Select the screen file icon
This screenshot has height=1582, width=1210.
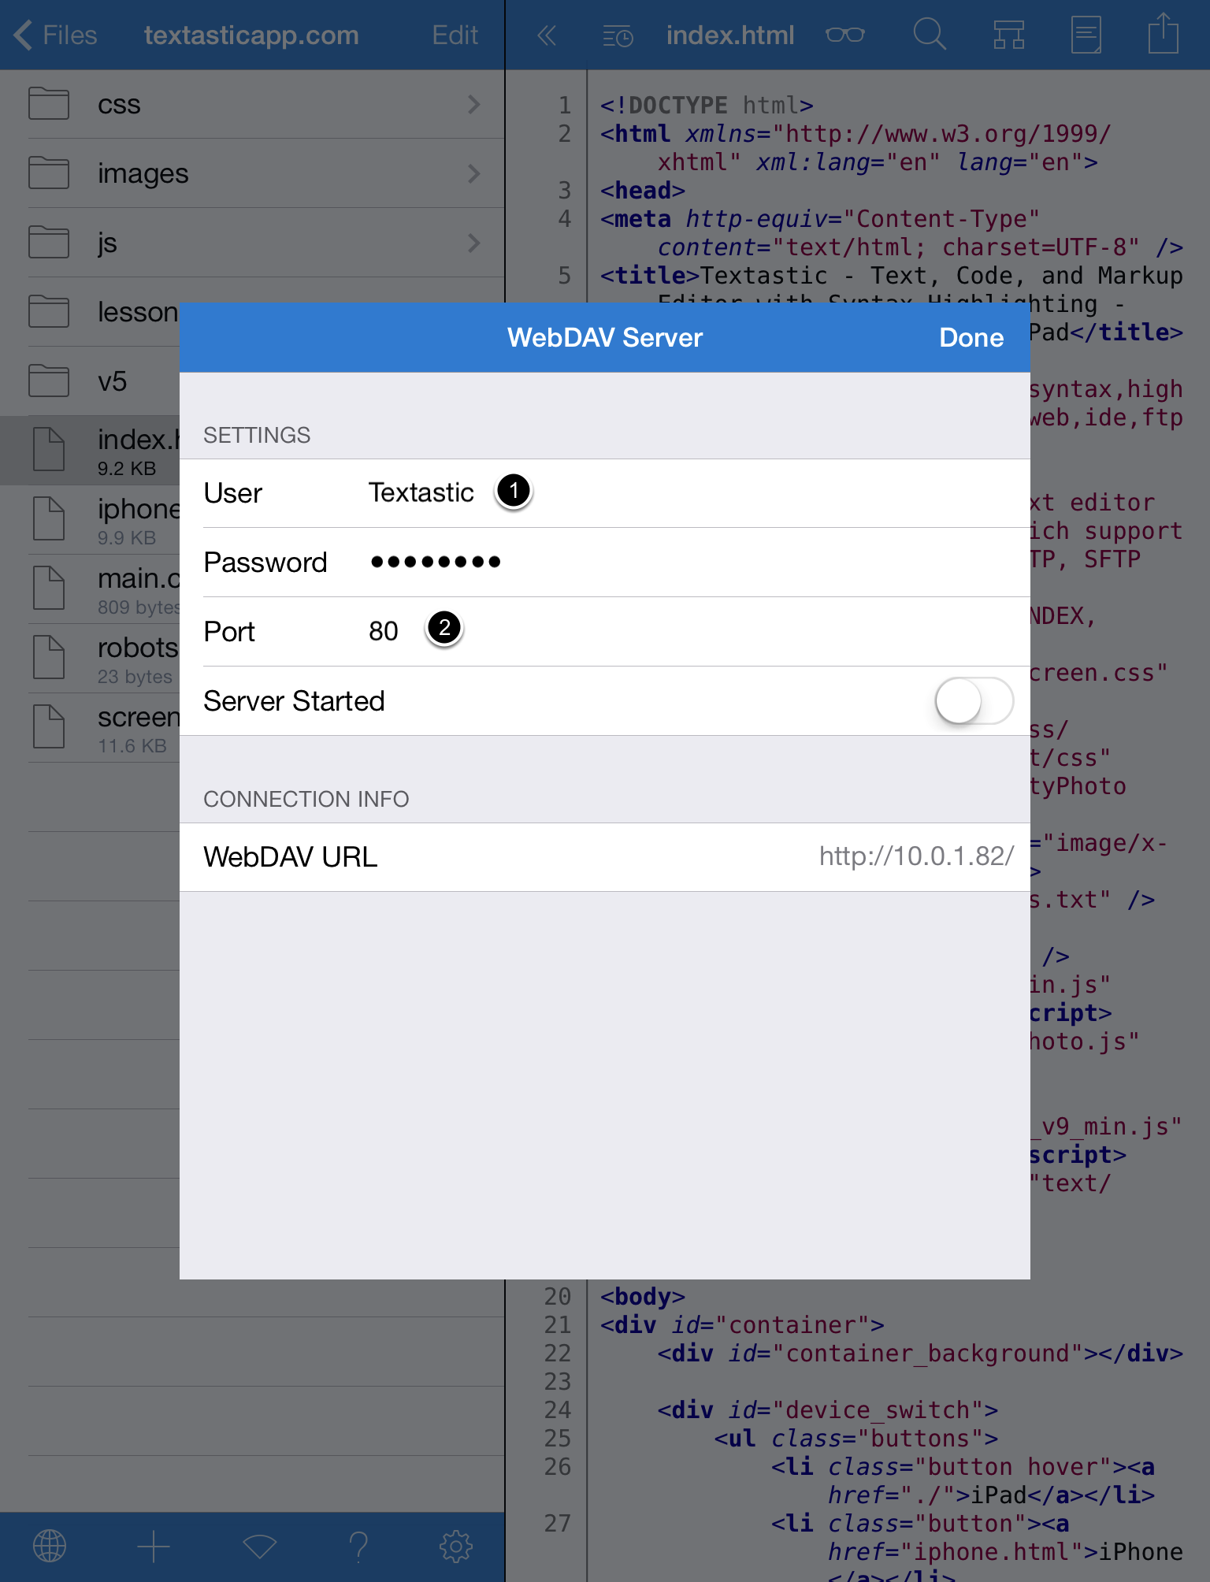point(49,727)
